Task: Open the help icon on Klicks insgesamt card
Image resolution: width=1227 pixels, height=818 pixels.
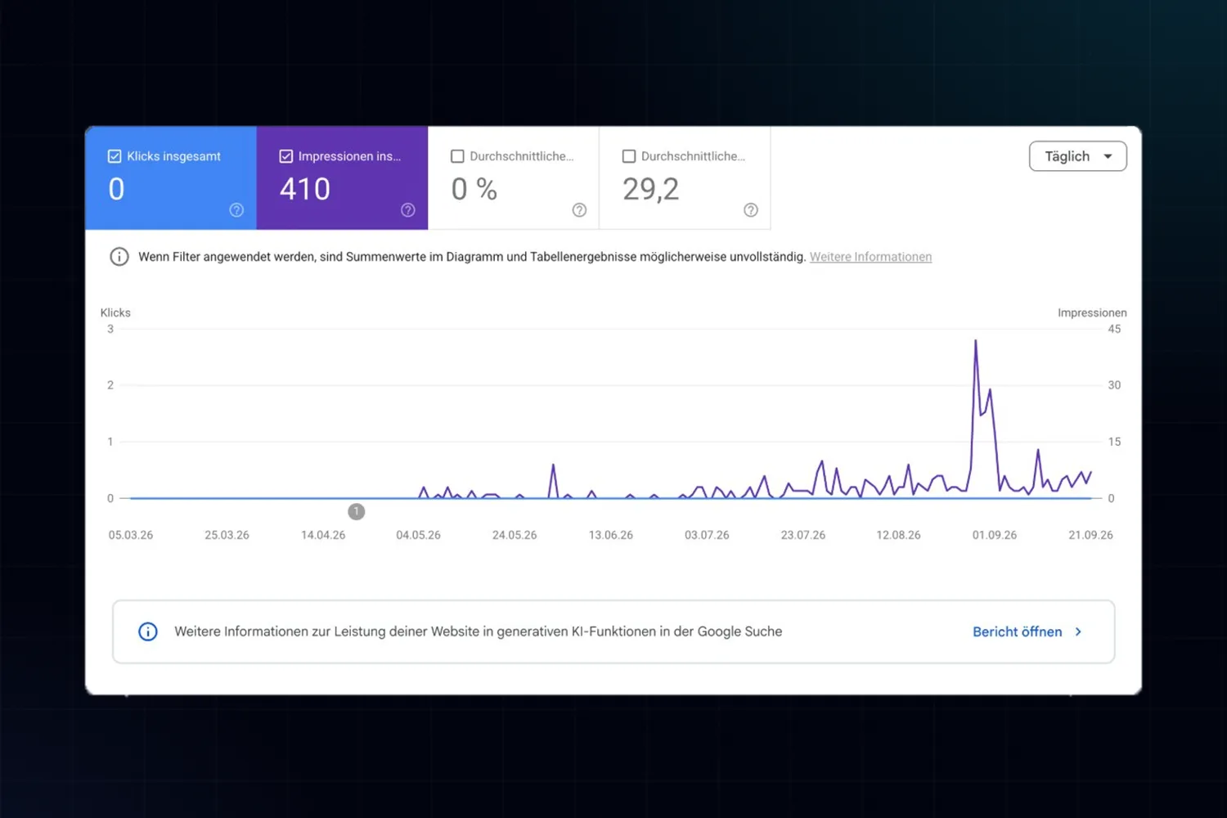Action: [x=236, y=210]
